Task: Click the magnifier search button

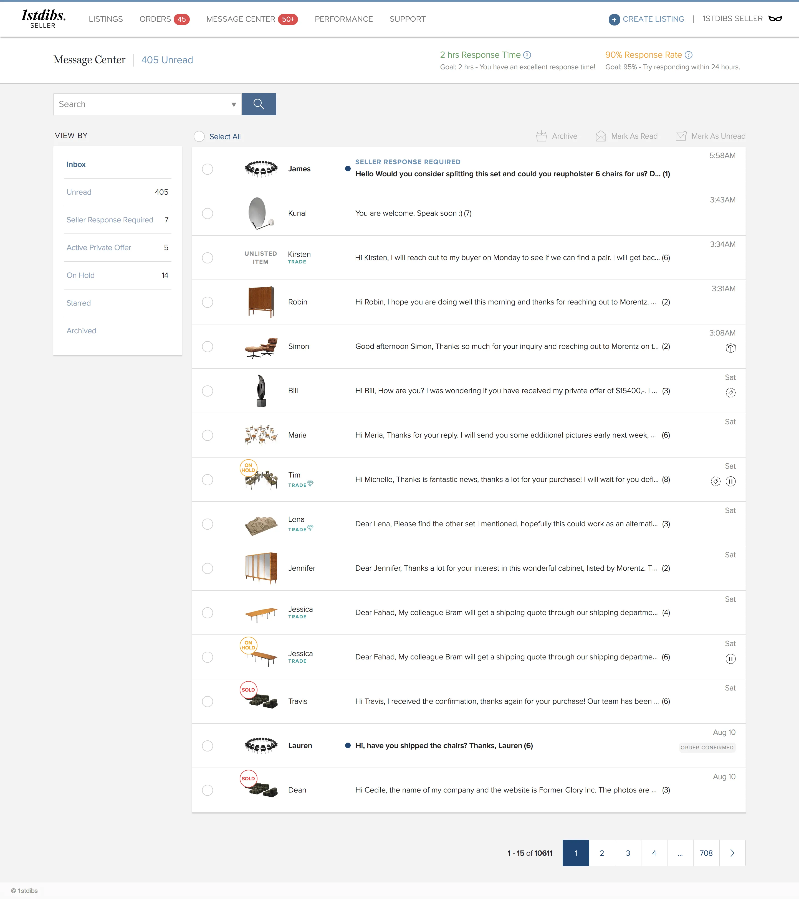Action: click(x=259, y=104)
